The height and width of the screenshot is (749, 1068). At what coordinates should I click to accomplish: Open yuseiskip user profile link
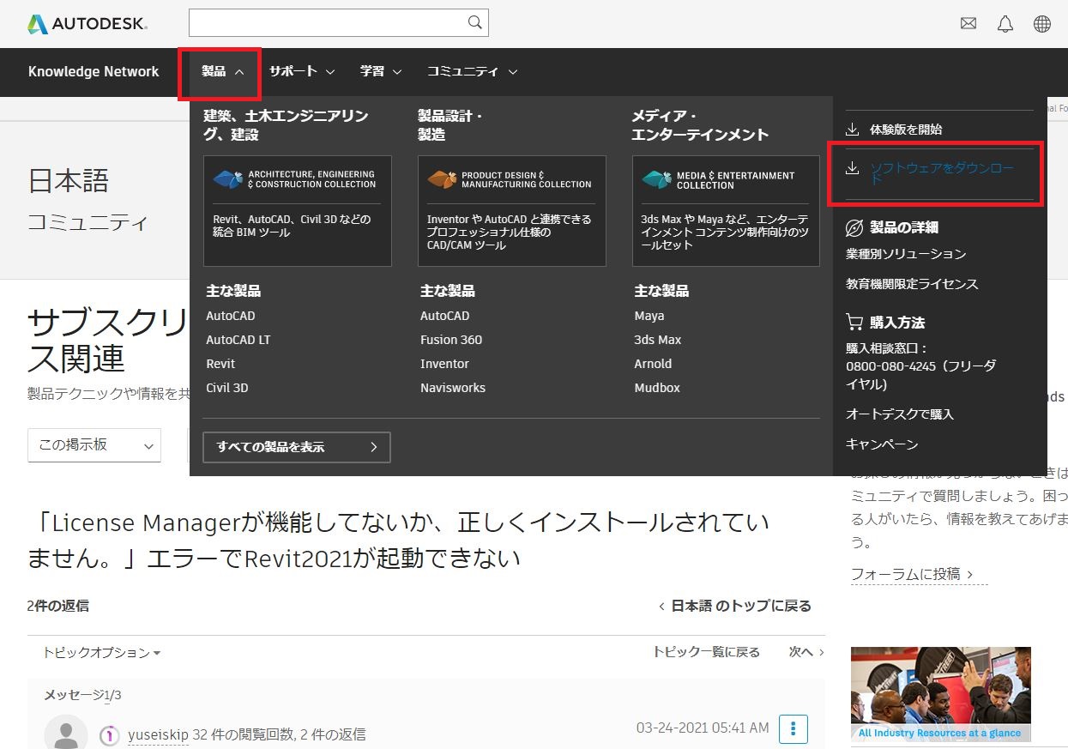tap(158, 734)
